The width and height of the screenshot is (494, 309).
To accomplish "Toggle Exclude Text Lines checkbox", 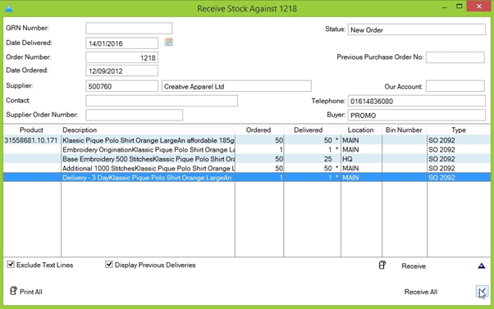I will [11, 264].
